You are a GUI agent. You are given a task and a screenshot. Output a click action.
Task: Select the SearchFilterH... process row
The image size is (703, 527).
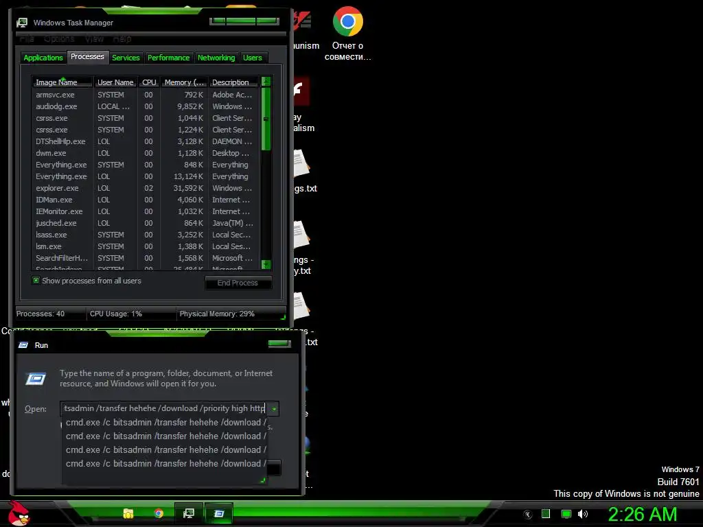146,258
